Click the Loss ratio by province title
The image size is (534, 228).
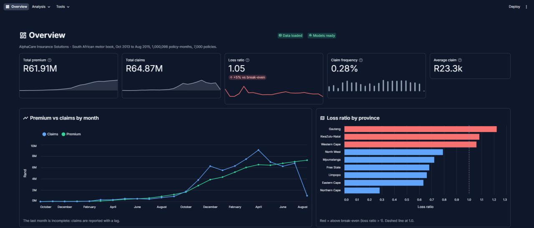pos(353,118)
